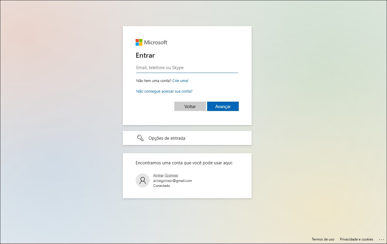Click the blue underline of the email field
Screen dimensions: 387x244
[187, 72]
